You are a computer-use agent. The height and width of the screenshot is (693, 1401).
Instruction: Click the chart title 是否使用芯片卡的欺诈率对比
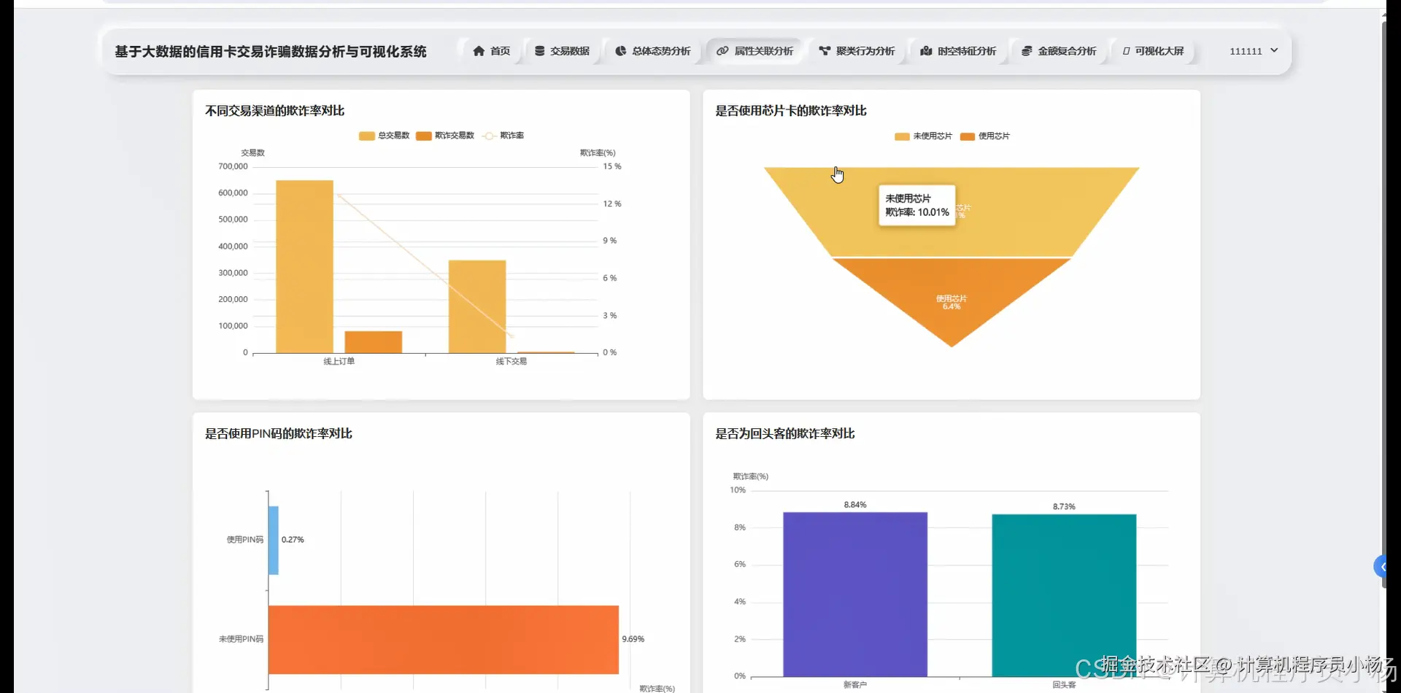[791, 111]
